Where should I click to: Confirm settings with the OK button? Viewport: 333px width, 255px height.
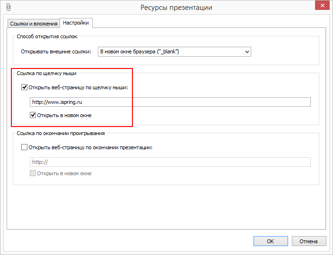point(271,241)
